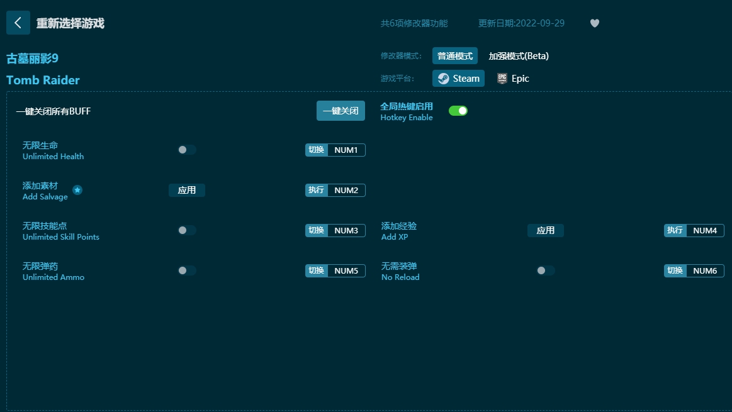Click the NUM5 hotkey box
Image resolution: width=732 pixels, height=412 pixels.
coord(346,270)
